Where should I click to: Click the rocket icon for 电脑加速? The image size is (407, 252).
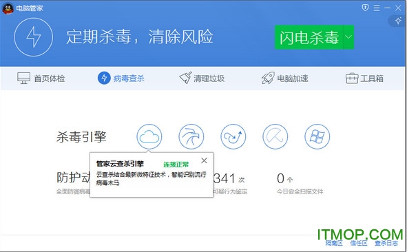click(x=268, y=78)
